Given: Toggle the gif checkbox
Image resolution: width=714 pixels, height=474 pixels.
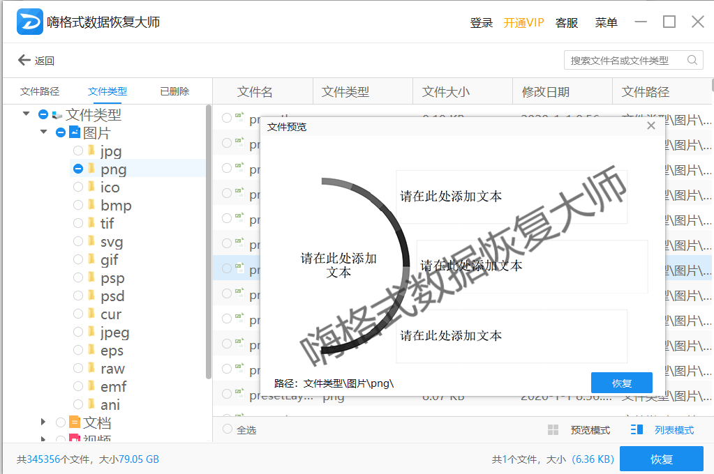Looking at the screenshot, I should (78, 259).
